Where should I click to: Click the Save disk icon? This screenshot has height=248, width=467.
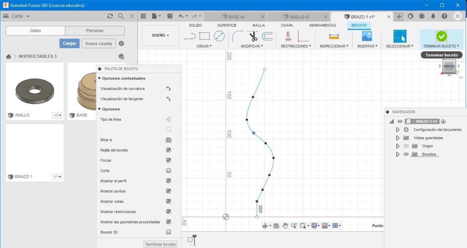(170, 16)
